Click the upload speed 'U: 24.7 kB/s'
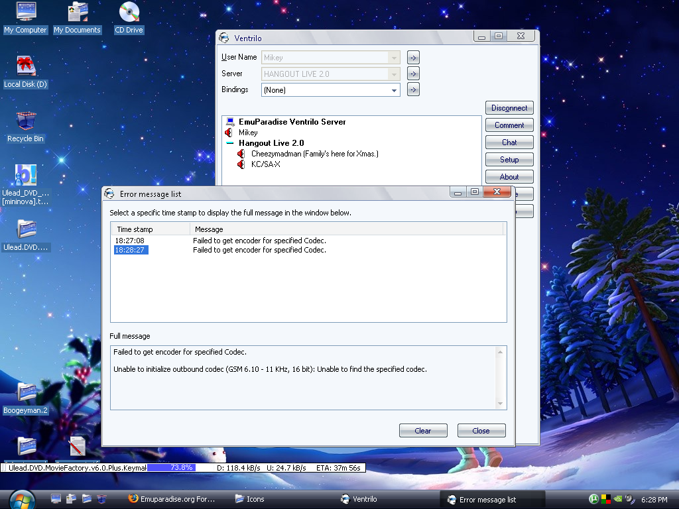The image size is (679, 509). pyautogui.click(x=286, y=467)
